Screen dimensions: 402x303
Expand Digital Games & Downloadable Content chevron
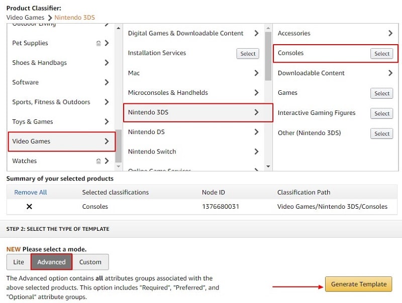tap(256, 33)
